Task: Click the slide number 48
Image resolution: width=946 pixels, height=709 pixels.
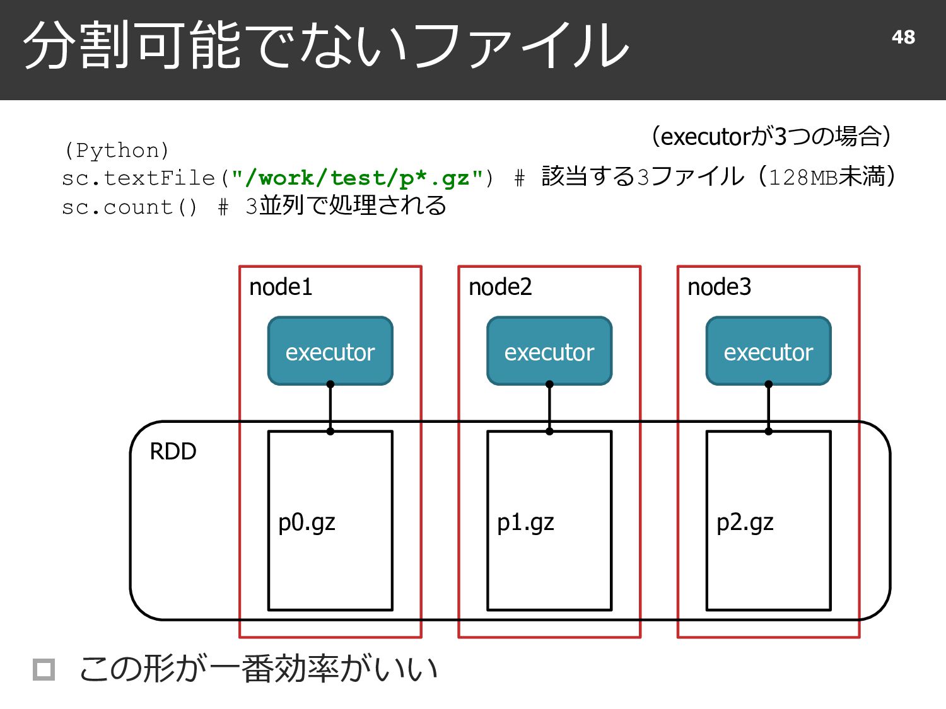Action: tap(903, 37)
